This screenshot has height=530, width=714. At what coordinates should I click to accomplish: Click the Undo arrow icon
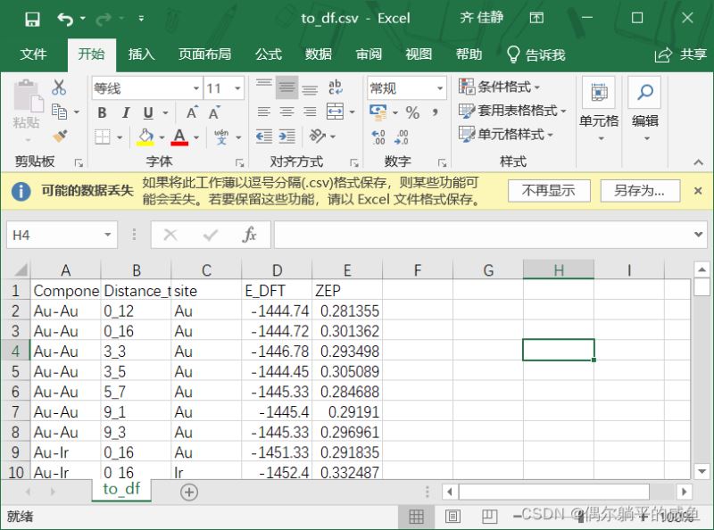[x=65, y=19]
